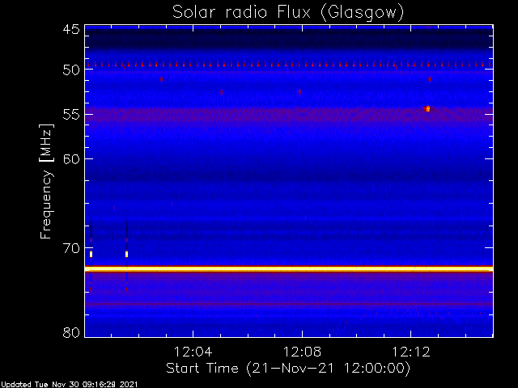The height and width of the screenshot is (388, 518).
Task: Click the 55 frequency tick label
Action: click(71, 115)
